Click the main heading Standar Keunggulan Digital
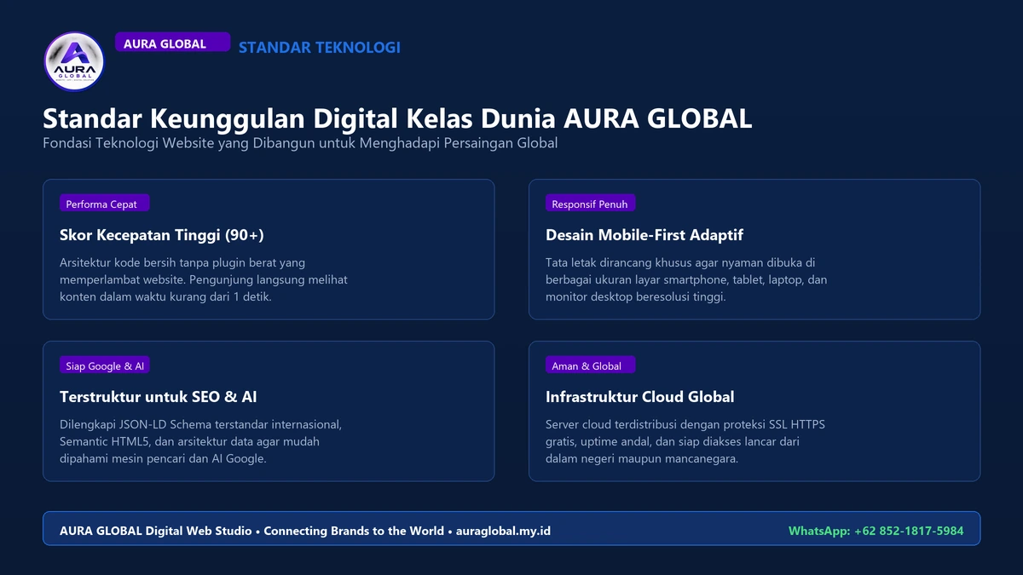The height and width of the screenshot is (575, 1023). click(x=397, y=118)
